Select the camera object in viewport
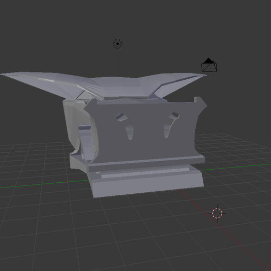Viewport: 271px width, 271px height. [x=209, y=65]
